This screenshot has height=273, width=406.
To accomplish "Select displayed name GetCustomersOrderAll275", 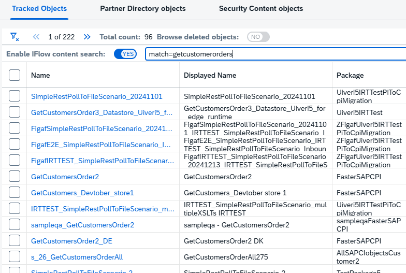I will (226, 257).
